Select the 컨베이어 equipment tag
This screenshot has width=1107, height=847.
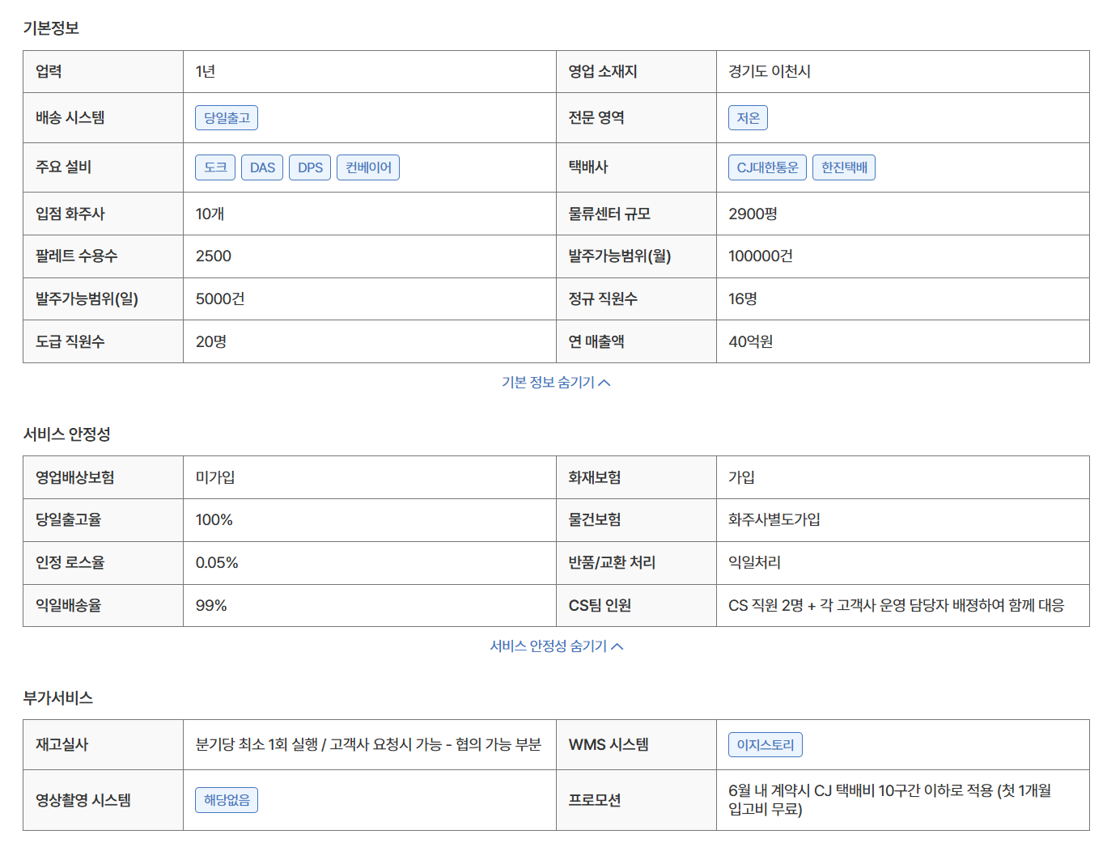tap(368, 167)
